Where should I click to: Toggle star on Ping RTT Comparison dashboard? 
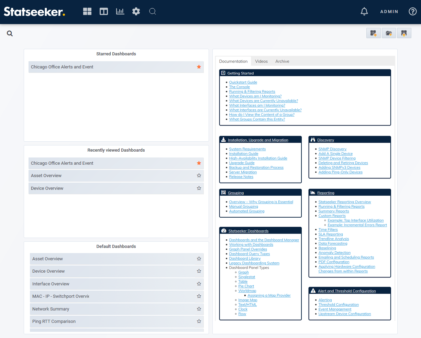click(199, 321)
